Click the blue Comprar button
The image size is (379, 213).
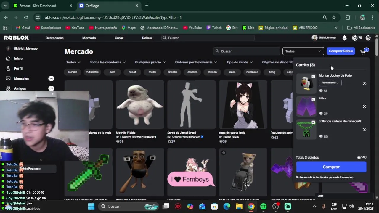331,167
